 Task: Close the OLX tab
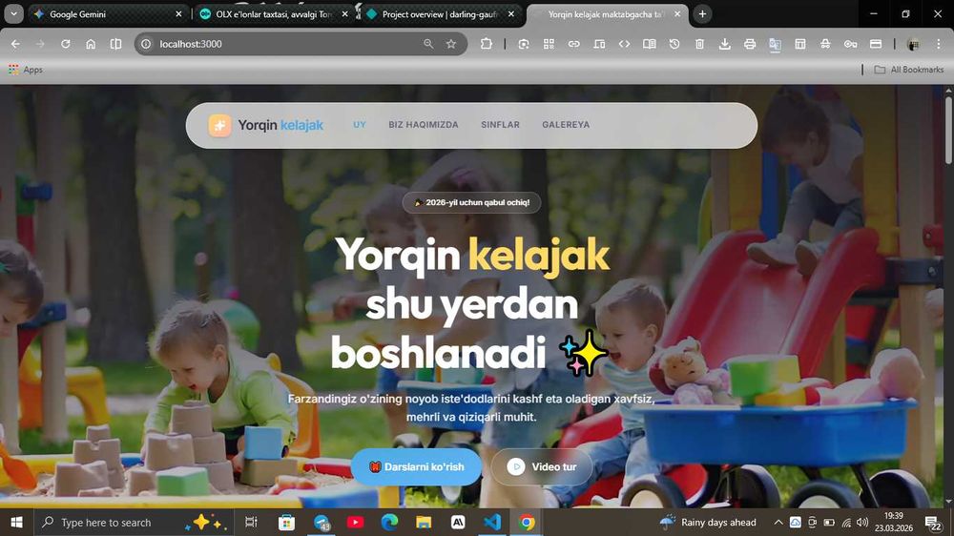coord(344,14)
